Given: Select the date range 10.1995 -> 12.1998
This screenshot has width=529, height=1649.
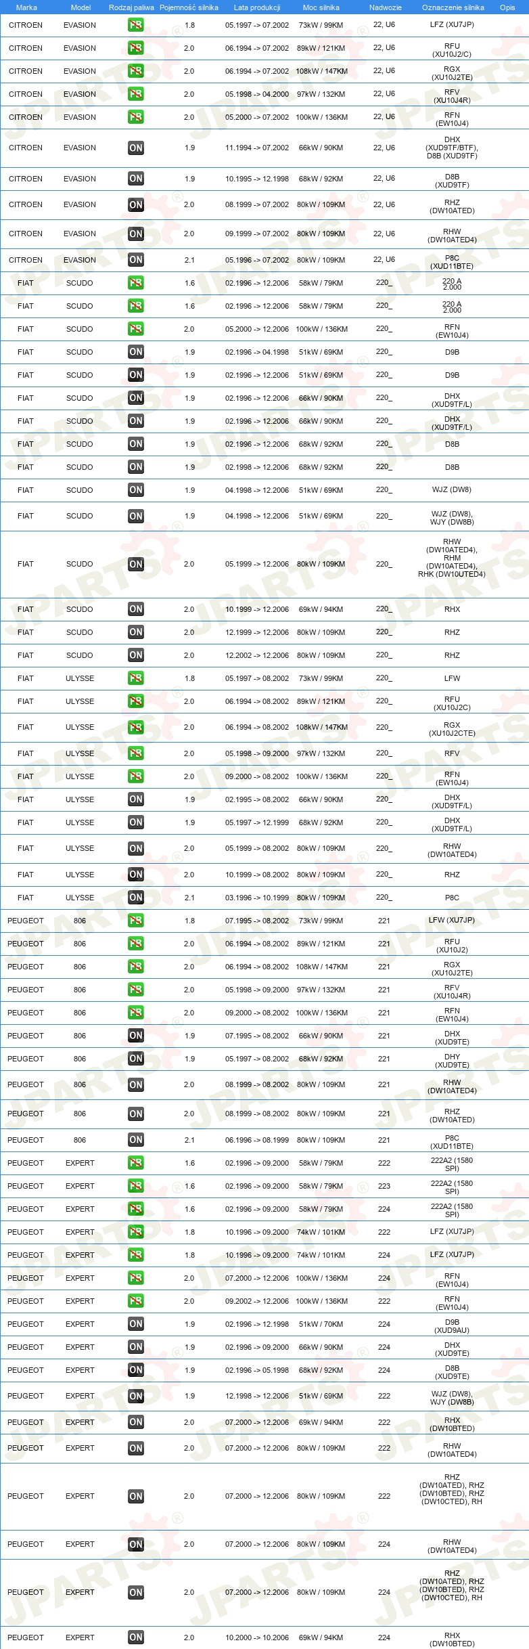Looking at the screenshot, I should pos(257,179).
